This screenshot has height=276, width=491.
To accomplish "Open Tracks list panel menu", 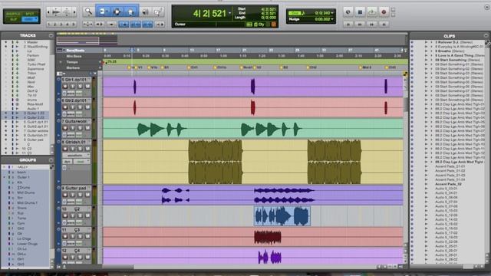I will point(51,36).
